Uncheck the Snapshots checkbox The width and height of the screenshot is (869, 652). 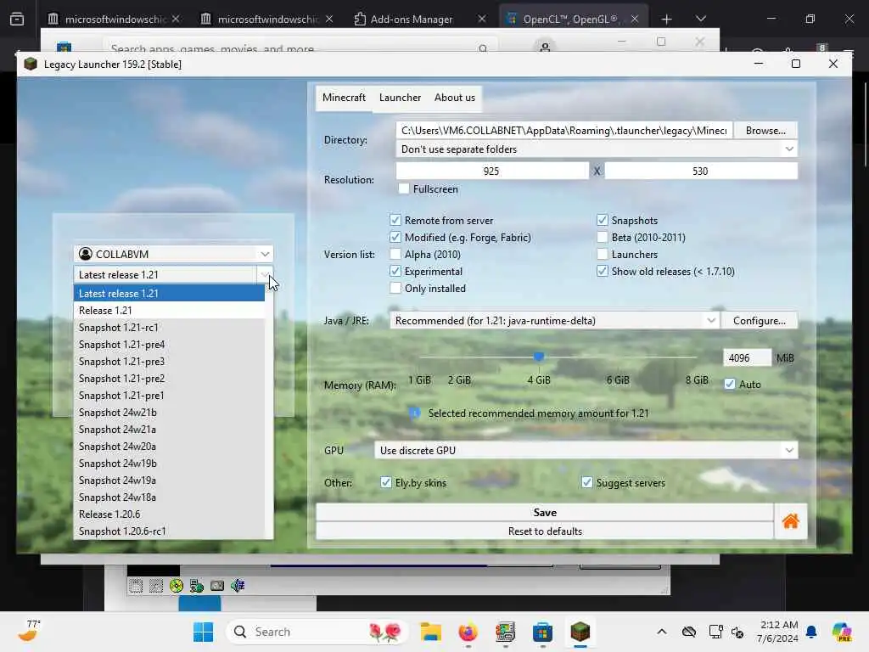pyautogui.click(x=603, y=220)
